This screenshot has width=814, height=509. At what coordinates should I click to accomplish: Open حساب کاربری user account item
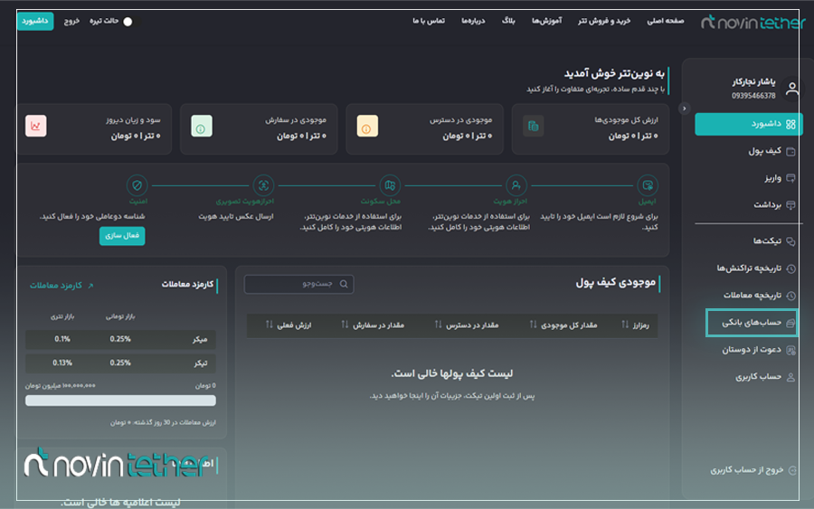click(764, 377)
